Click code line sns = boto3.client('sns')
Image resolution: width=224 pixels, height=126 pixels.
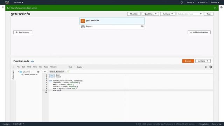[65, 89]
